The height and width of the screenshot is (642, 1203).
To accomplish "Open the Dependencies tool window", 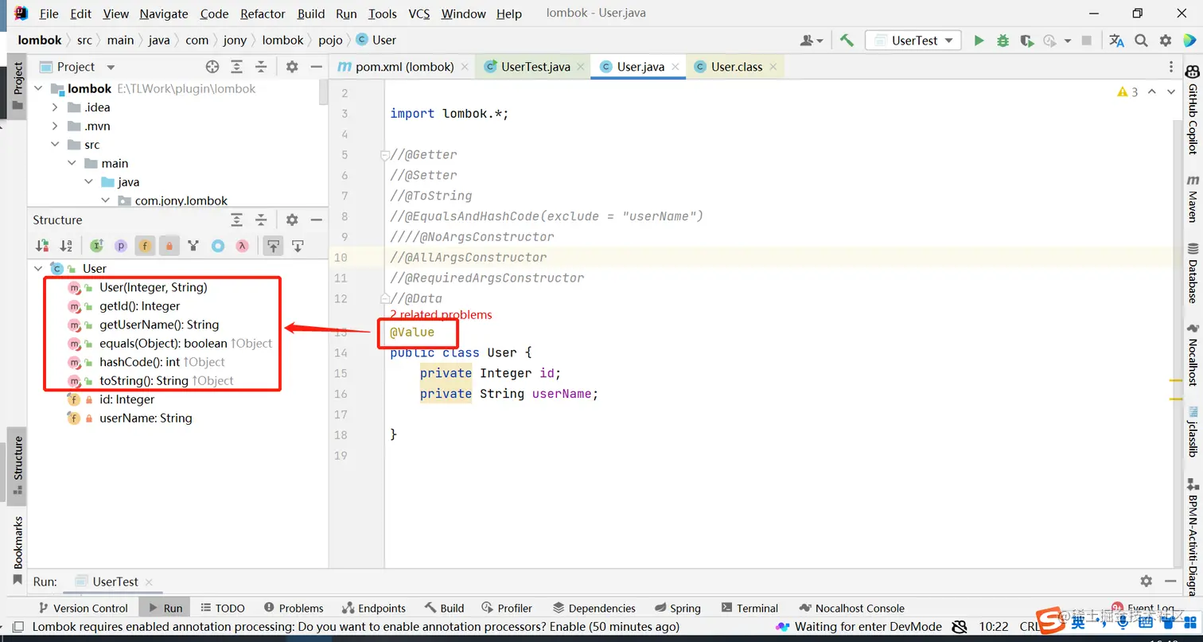I will click(x=594, y=609).
